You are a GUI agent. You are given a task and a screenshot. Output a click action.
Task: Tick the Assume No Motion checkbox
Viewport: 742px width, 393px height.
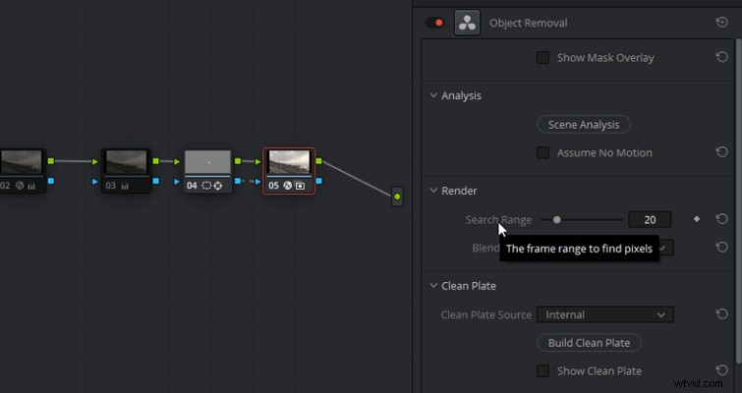tap(542, 152)
